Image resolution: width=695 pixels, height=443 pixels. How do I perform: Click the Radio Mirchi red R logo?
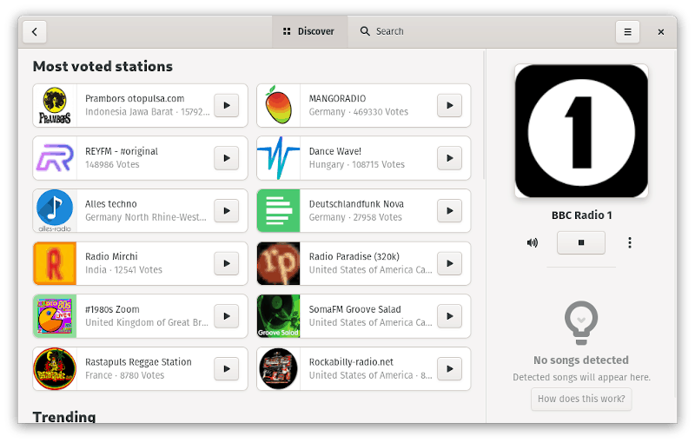55,263
